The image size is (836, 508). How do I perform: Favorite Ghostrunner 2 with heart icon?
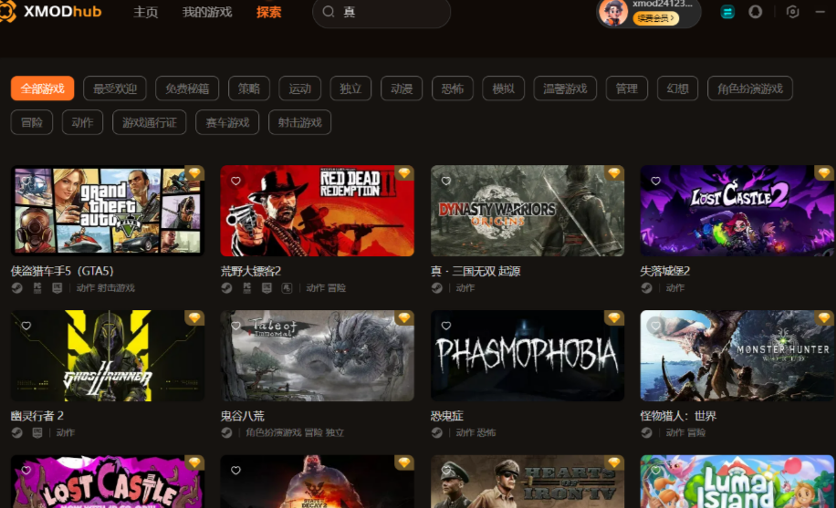click(x=26, y=326)
